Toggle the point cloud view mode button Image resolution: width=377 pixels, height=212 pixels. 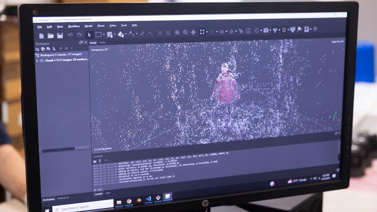(202, 32)
